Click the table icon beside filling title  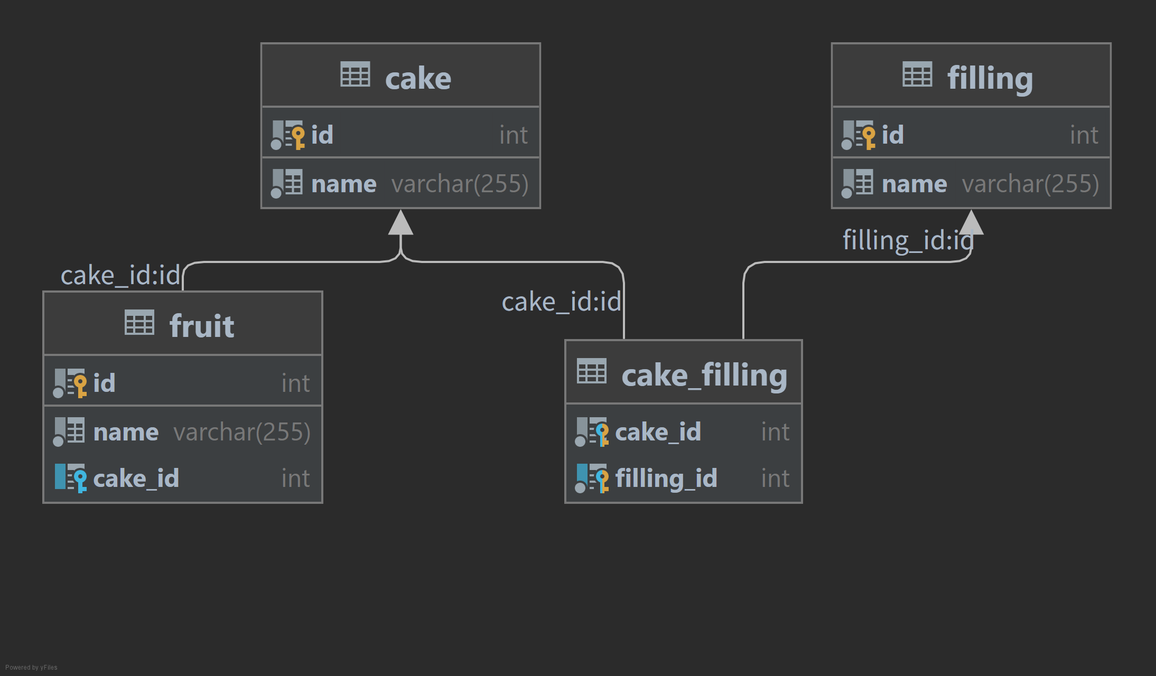click(x=917, y=74)
